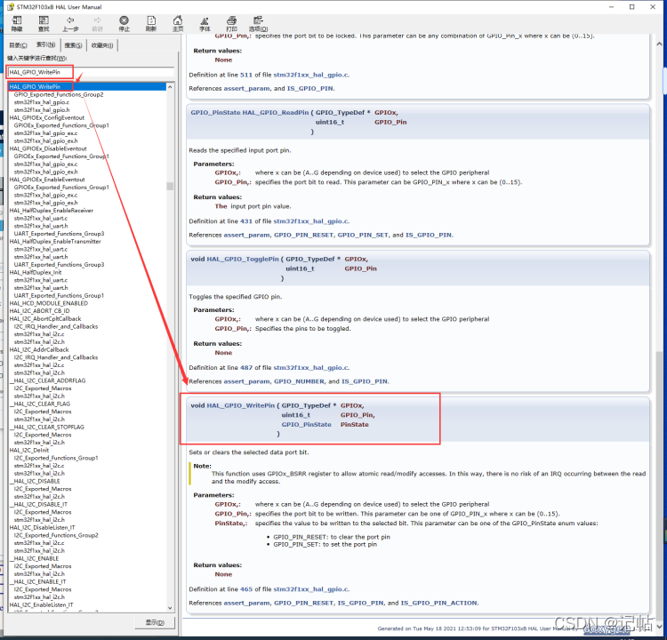Open HAL_GPIO_WritePin function header link
Viewport: 667px width, 640px height.
[241, 405]
